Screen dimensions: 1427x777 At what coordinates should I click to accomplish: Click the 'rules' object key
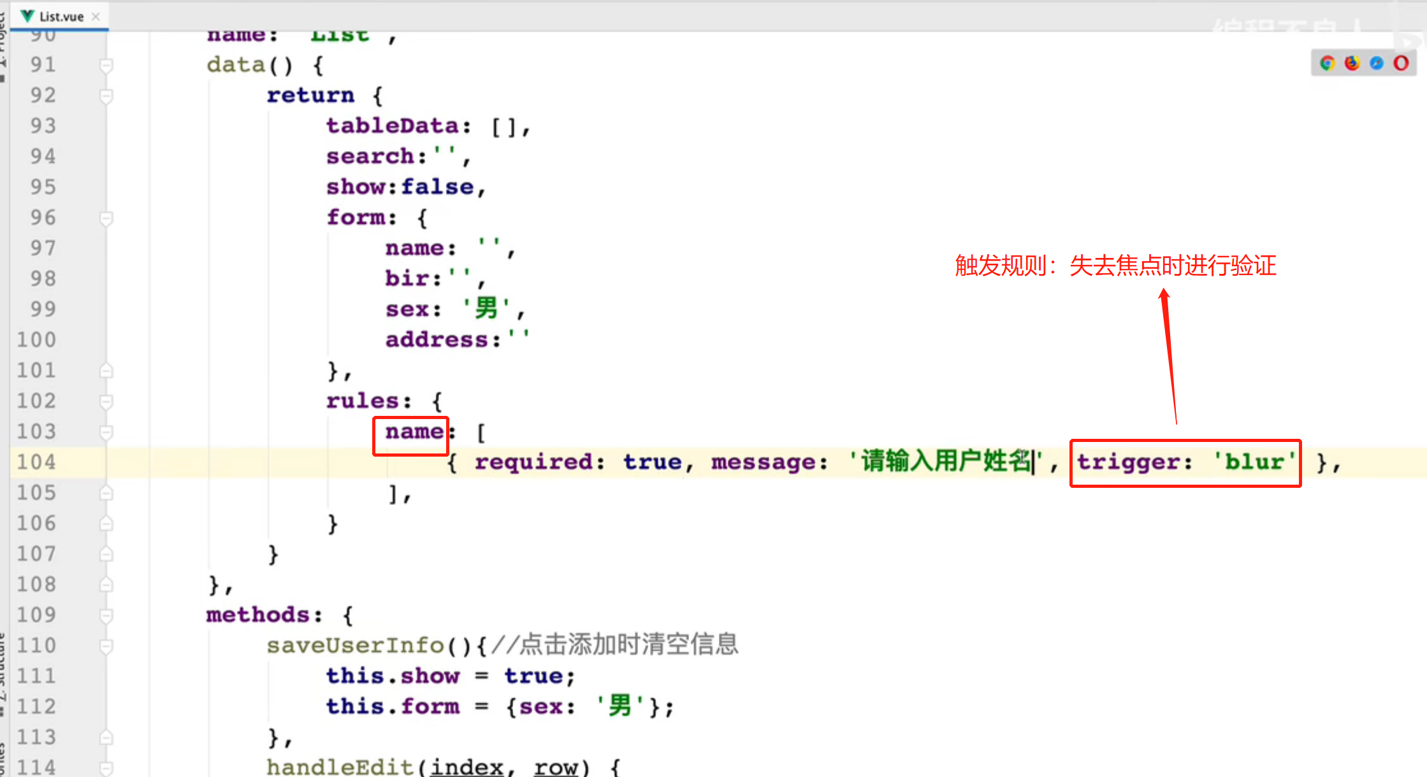[x=363, y=401]
